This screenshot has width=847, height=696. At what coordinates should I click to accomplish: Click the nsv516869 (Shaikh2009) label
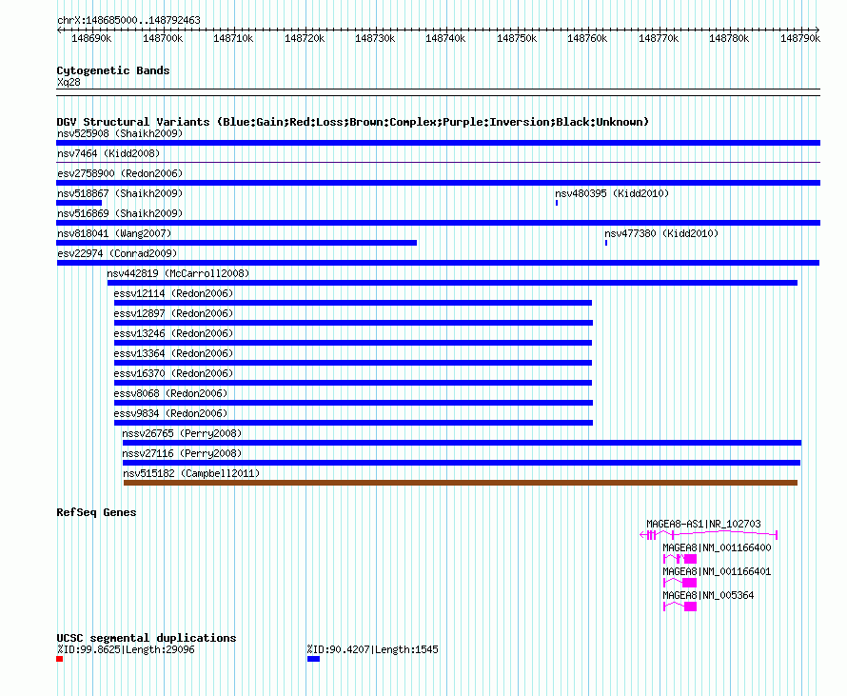[120, 213]
